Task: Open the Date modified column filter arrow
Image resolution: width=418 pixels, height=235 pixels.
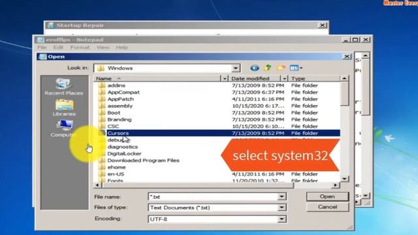Action: coord(285,78)
